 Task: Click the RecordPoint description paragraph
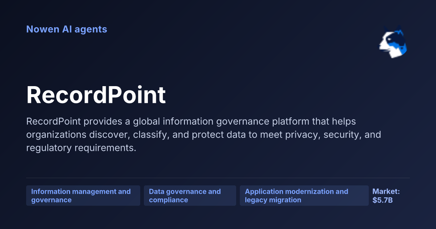[203, 134]
